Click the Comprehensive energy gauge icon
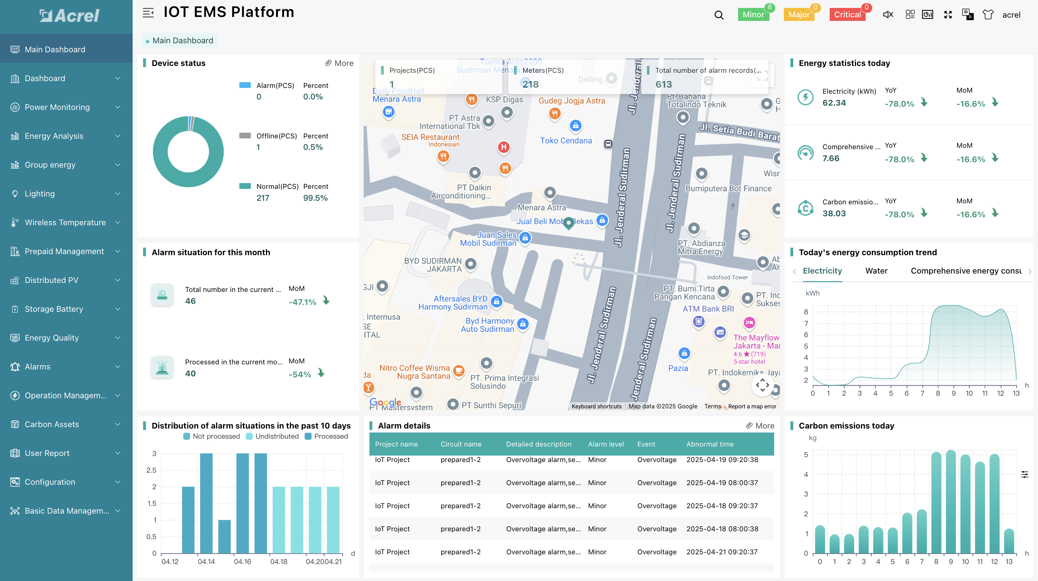Viewport: 1038px width, 581px height. (x=806, y=152)
